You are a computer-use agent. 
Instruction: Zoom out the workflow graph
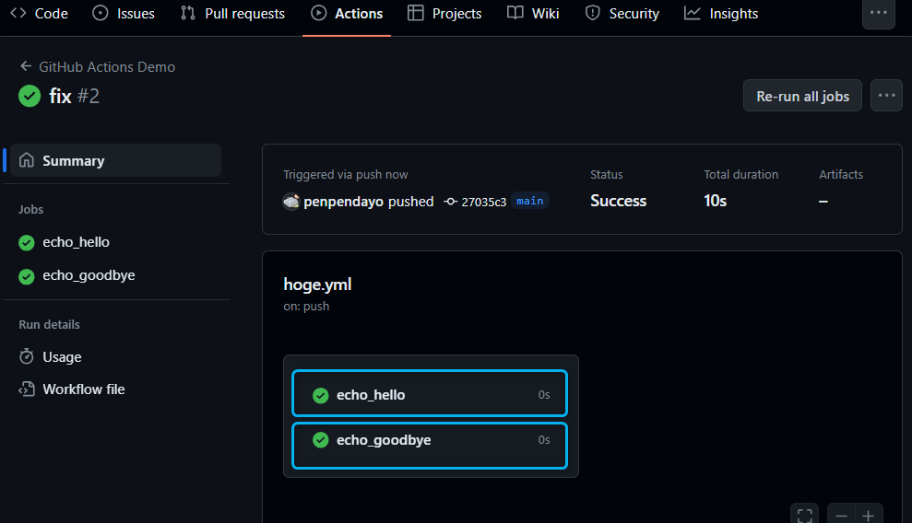841,515
